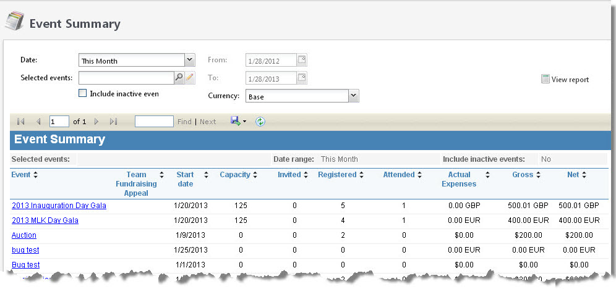Sort by Capacity column arrows
The image size is (616, 289).
255,175
